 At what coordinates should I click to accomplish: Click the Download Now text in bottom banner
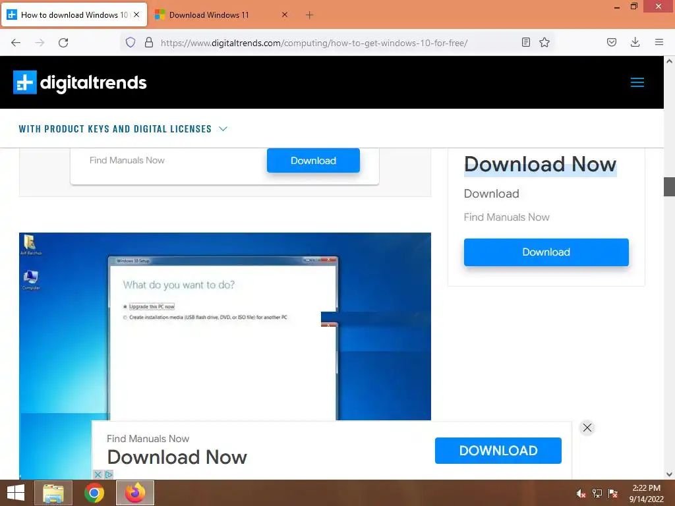[x=177, y=457]
